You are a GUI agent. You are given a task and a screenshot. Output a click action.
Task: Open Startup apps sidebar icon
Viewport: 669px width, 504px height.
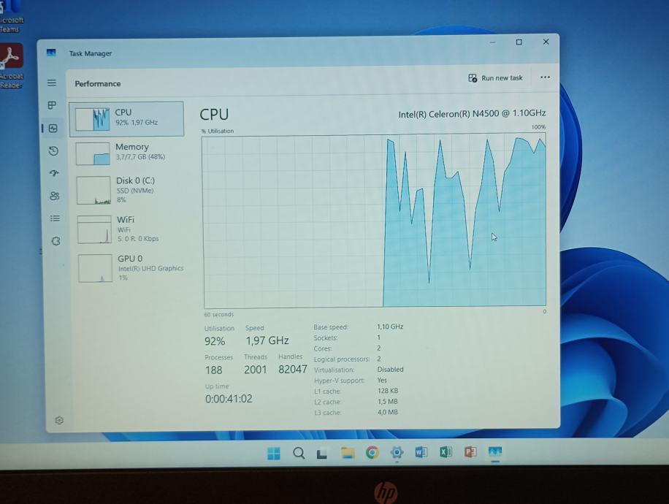54,173
